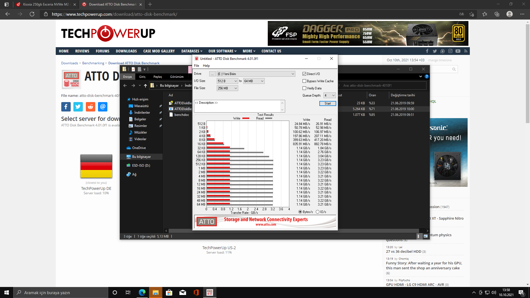Open Microsoft Edge from taskbar

pos(142,292)
